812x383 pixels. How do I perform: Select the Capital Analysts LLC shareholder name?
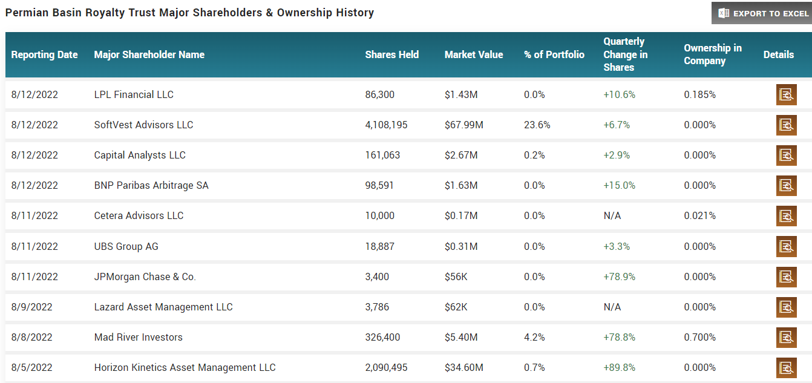[x=140, y=155]
